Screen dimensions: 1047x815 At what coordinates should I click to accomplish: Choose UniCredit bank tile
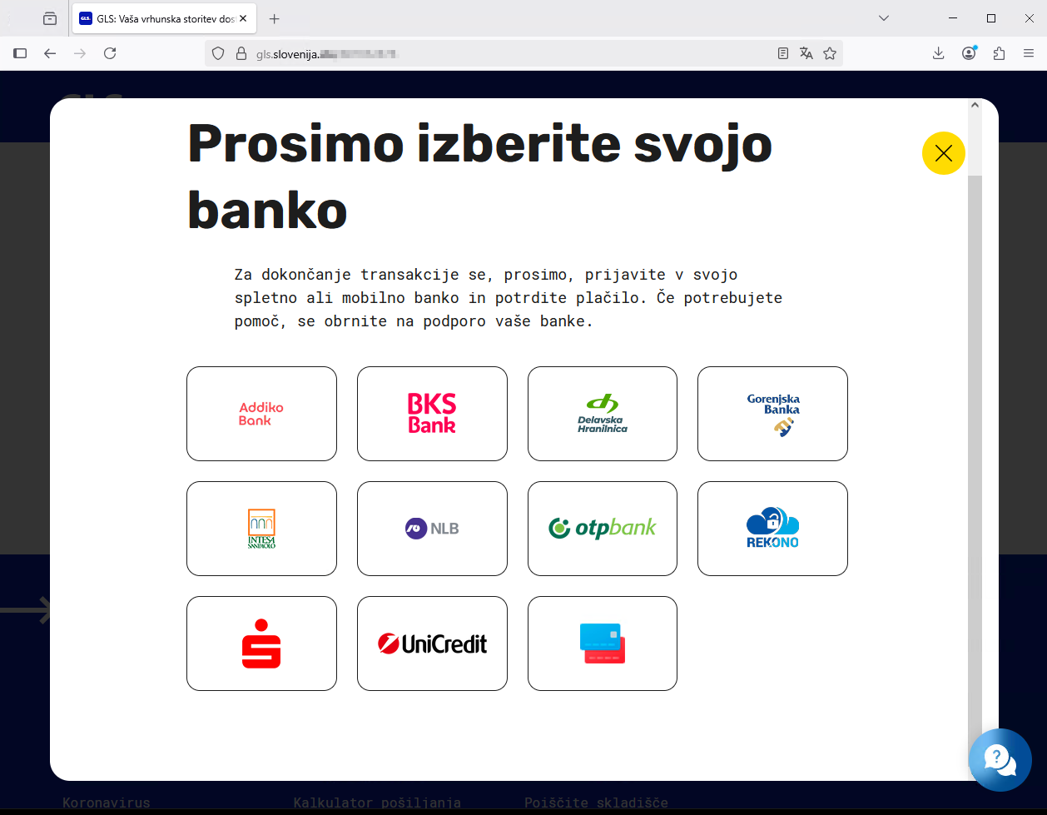tap(432, 644)
